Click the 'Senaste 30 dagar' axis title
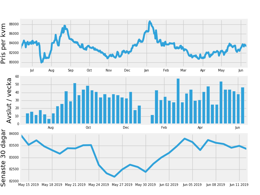This screenshot has width=260, height=195. point(3,158)
